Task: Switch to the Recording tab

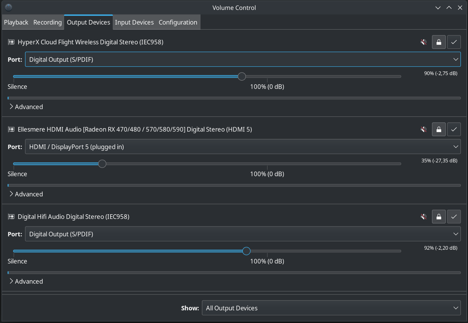Action: click(48, 22)
